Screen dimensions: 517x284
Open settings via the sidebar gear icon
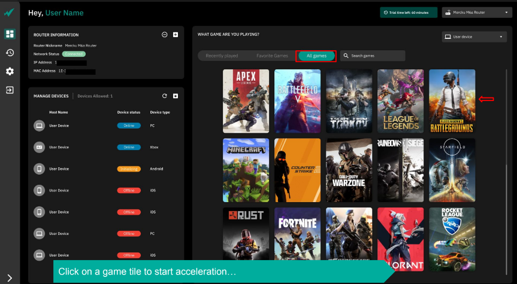(10, 71)
